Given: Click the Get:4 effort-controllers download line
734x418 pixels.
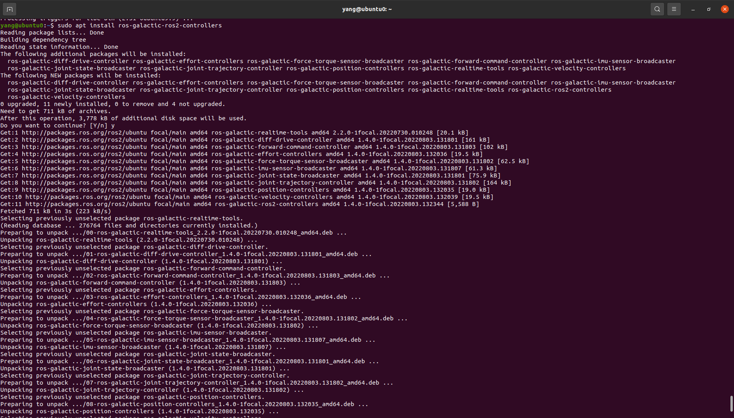Looking at the screenshot, I should [x=241, y=154].
